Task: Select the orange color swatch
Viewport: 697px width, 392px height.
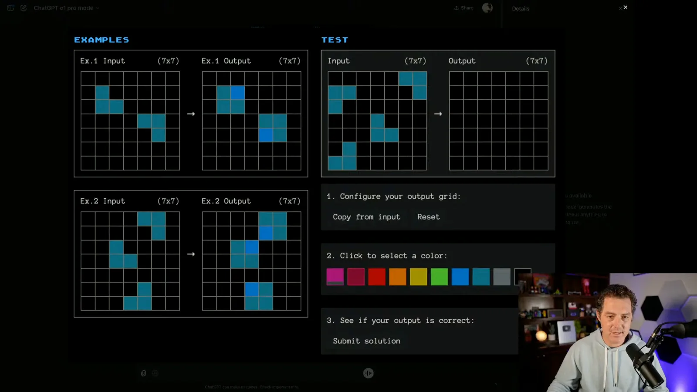Action: 398,277
